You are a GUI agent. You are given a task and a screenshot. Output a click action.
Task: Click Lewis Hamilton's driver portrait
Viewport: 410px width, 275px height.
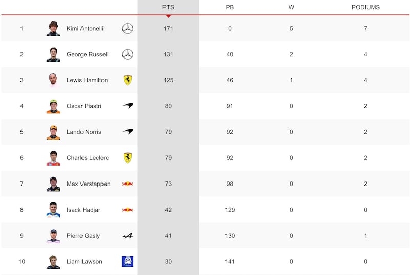point(53,80)
